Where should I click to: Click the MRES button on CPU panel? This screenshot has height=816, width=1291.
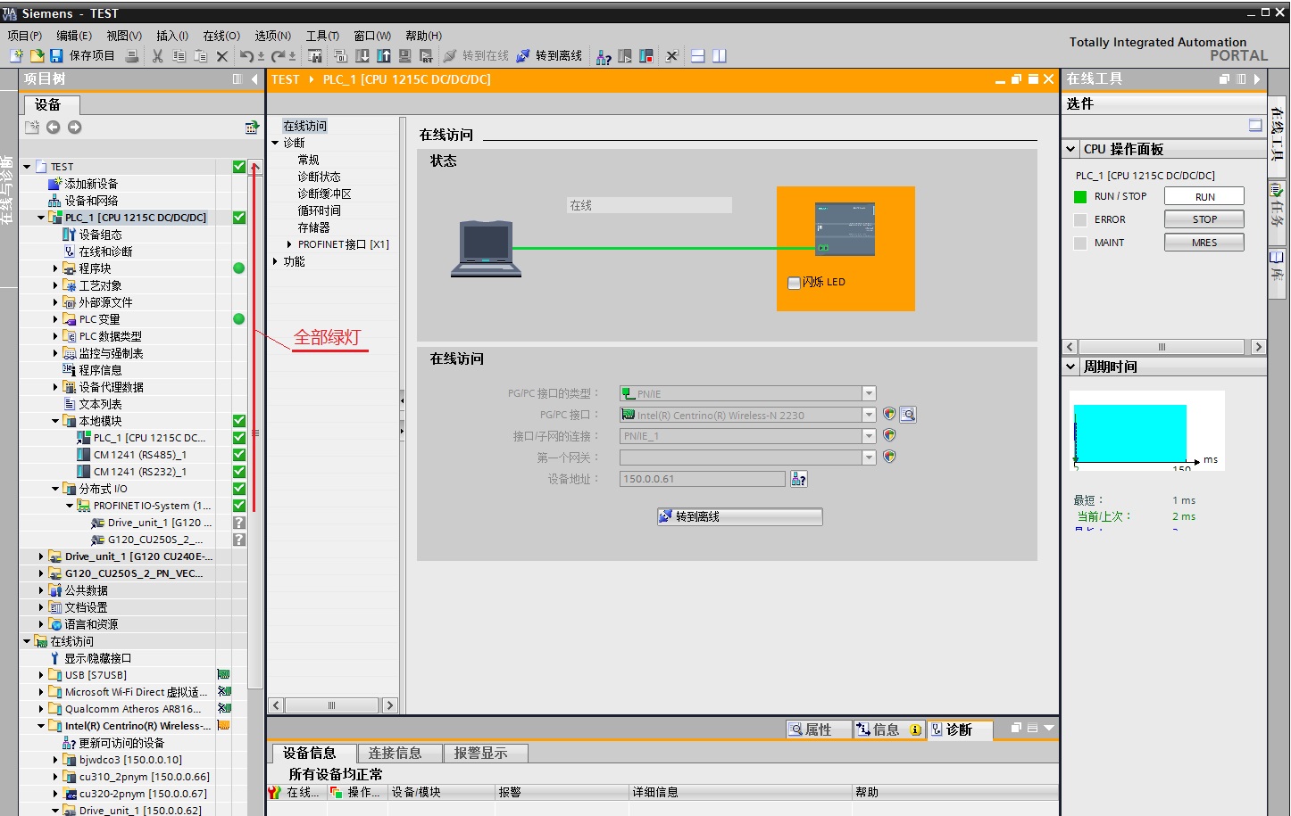click(1204, 243)
